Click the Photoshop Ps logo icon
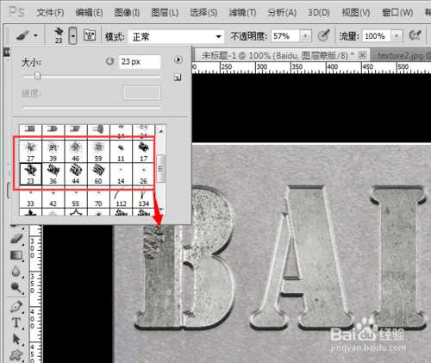This screenshot has width=431, height=363. pos(16,12)
